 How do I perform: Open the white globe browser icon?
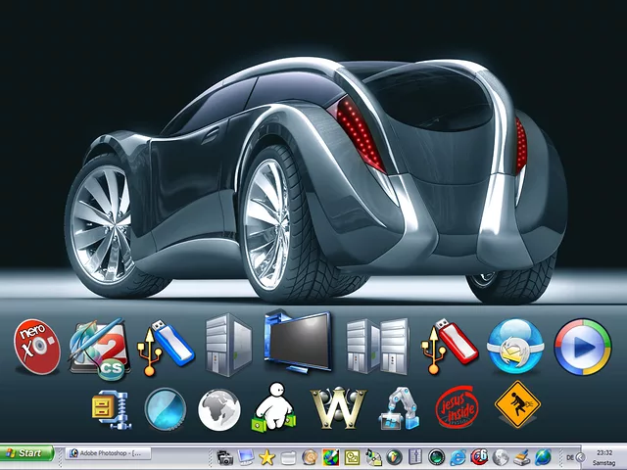pos(218,409)
